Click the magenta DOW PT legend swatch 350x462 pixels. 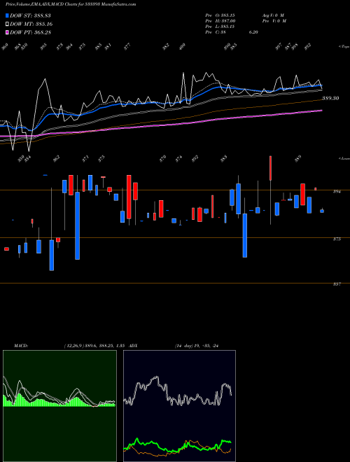(7, 32)
